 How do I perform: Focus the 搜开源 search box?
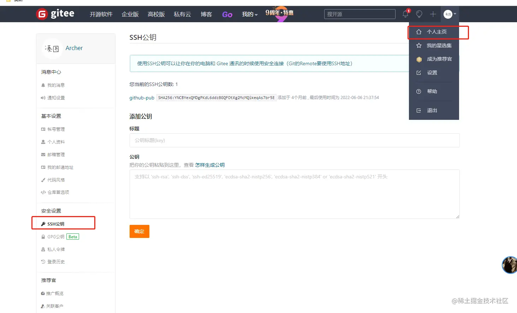point(359,14)
